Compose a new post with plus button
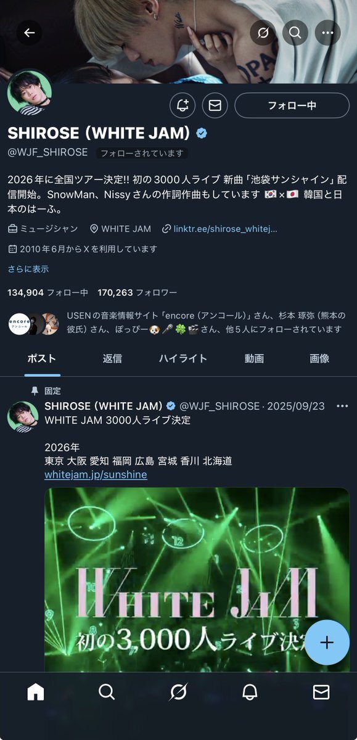The height and width of the screenshot is (740, 357). click(x=327, y=643)
